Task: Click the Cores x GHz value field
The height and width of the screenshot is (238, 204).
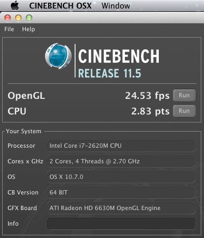Action: pos(121,161)
